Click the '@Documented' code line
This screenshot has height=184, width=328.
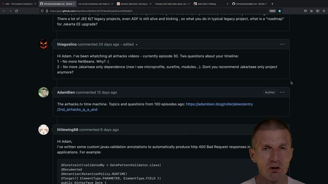click(x=72, y=170)
